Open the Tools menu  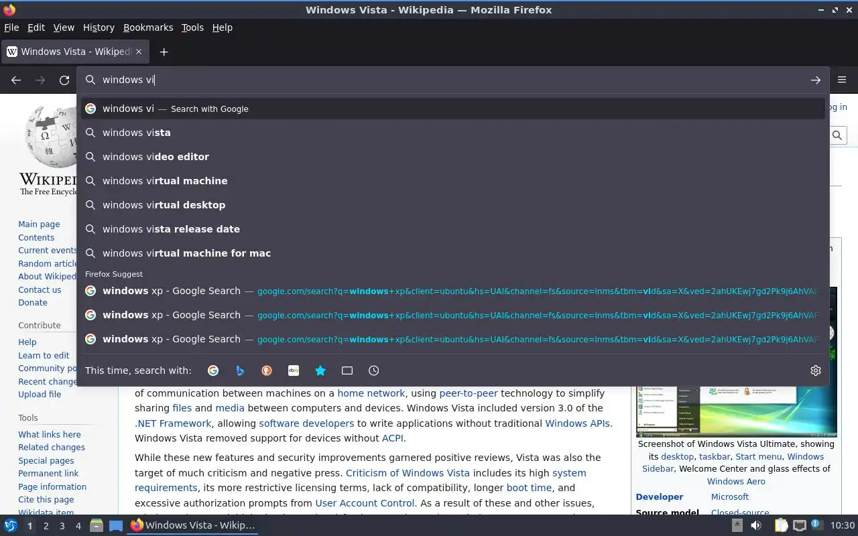click(192, 27)
